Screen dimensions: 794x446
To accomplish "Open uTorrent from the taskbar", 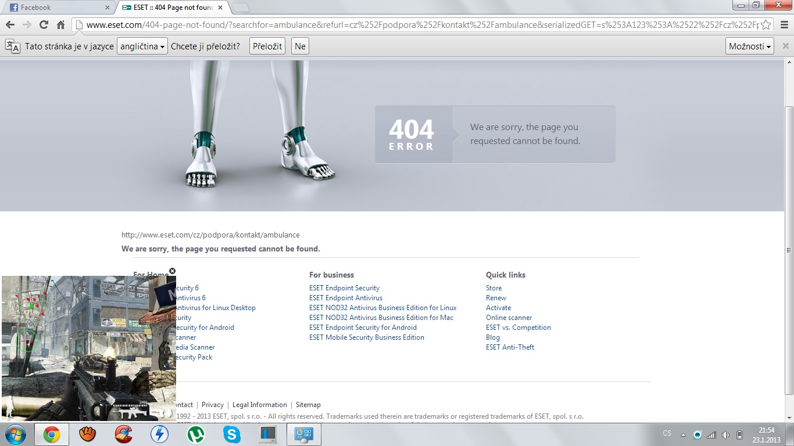I will [x=195, y=434].
